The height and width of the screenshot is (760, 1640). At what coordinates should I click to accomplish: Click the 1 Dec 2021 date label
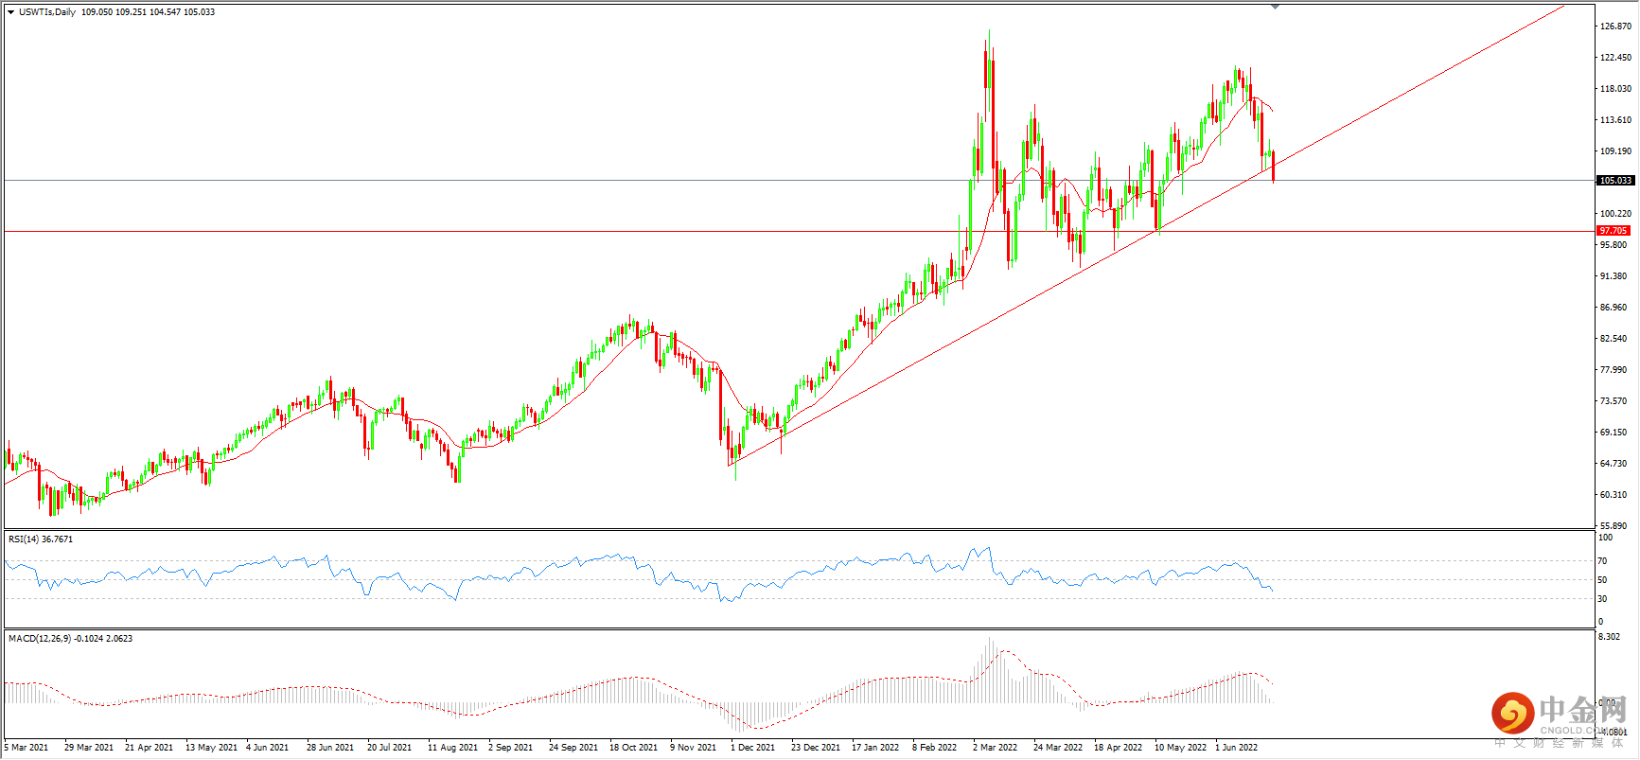point(753,748)
